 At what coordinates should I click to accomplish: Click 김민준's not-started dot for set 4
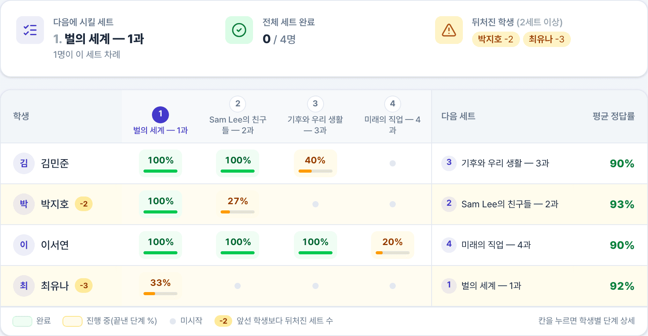click(x=393, y=163)
